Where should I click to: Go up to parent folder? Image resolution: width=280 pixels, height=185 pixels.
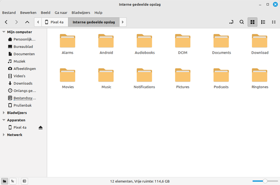27,22
